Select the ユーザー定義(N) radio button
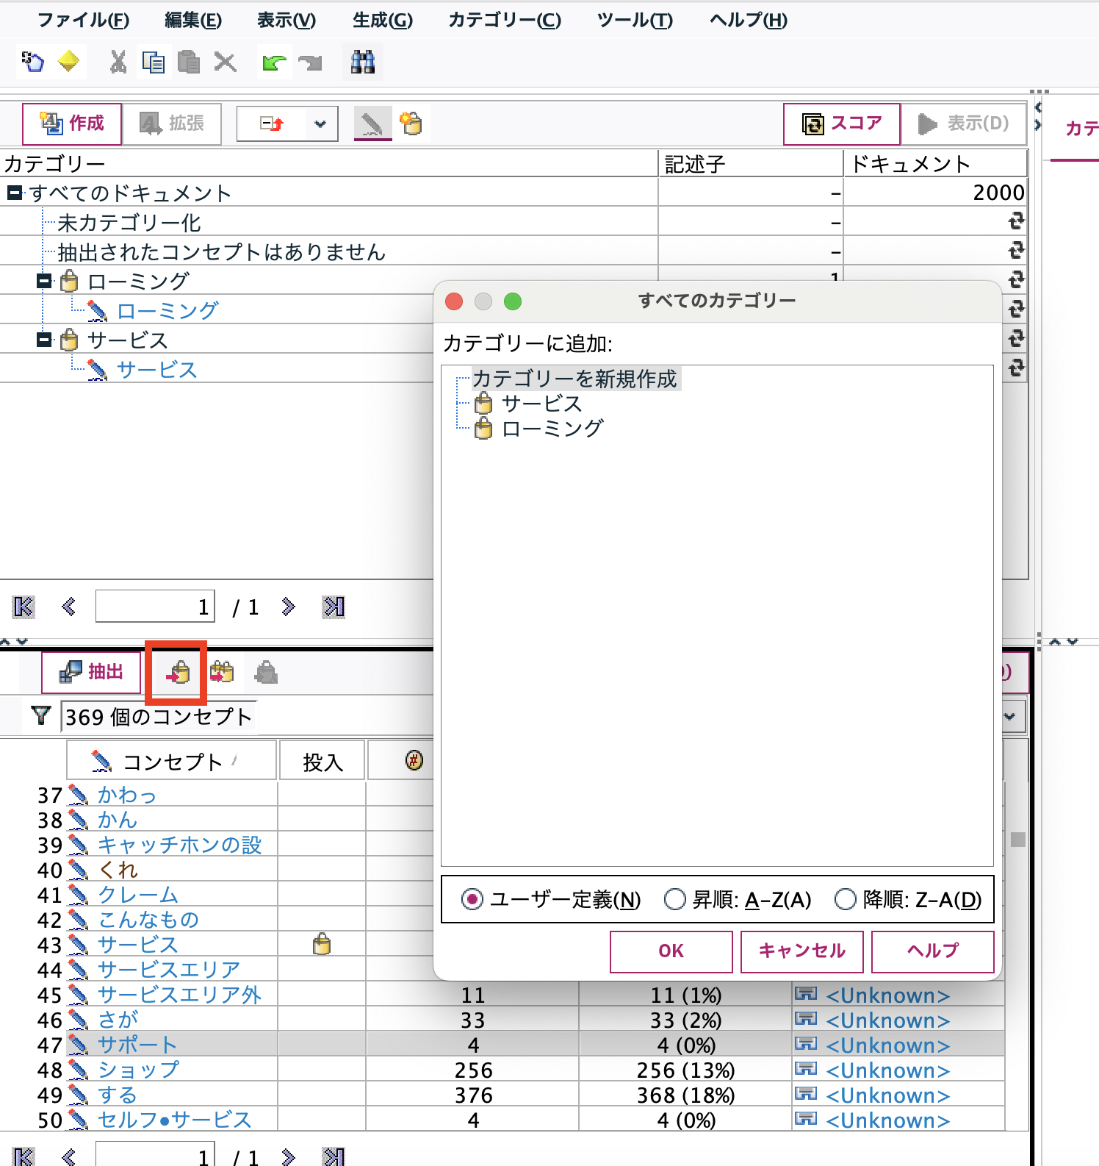1099x1166 pixels. [472, 899]
